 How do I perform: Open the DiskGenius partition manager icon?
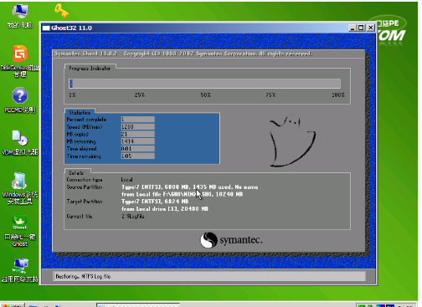point(20,61)
